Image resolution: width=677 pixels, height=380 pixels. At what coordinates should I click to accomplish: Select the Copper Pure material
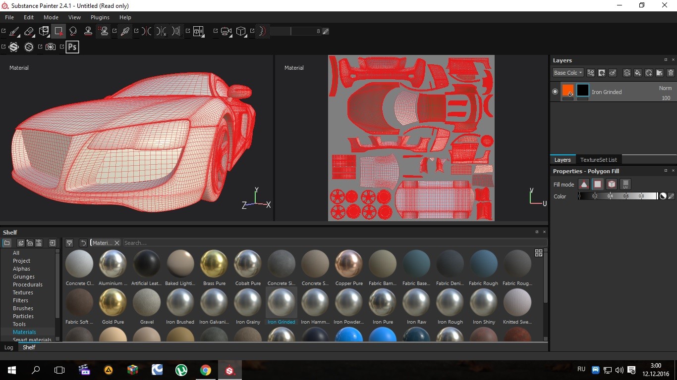click(349, 268)
